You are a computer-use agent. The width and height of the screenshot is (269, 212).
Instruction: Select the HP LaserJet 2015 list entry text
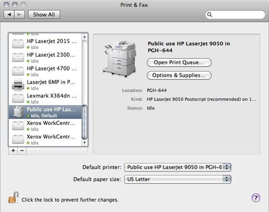[52, 41]
